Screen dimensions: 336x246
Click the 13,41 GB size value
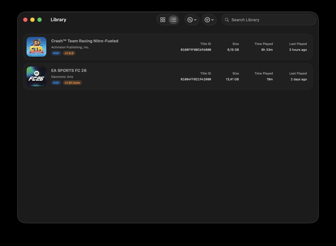(x=232, y=79)
